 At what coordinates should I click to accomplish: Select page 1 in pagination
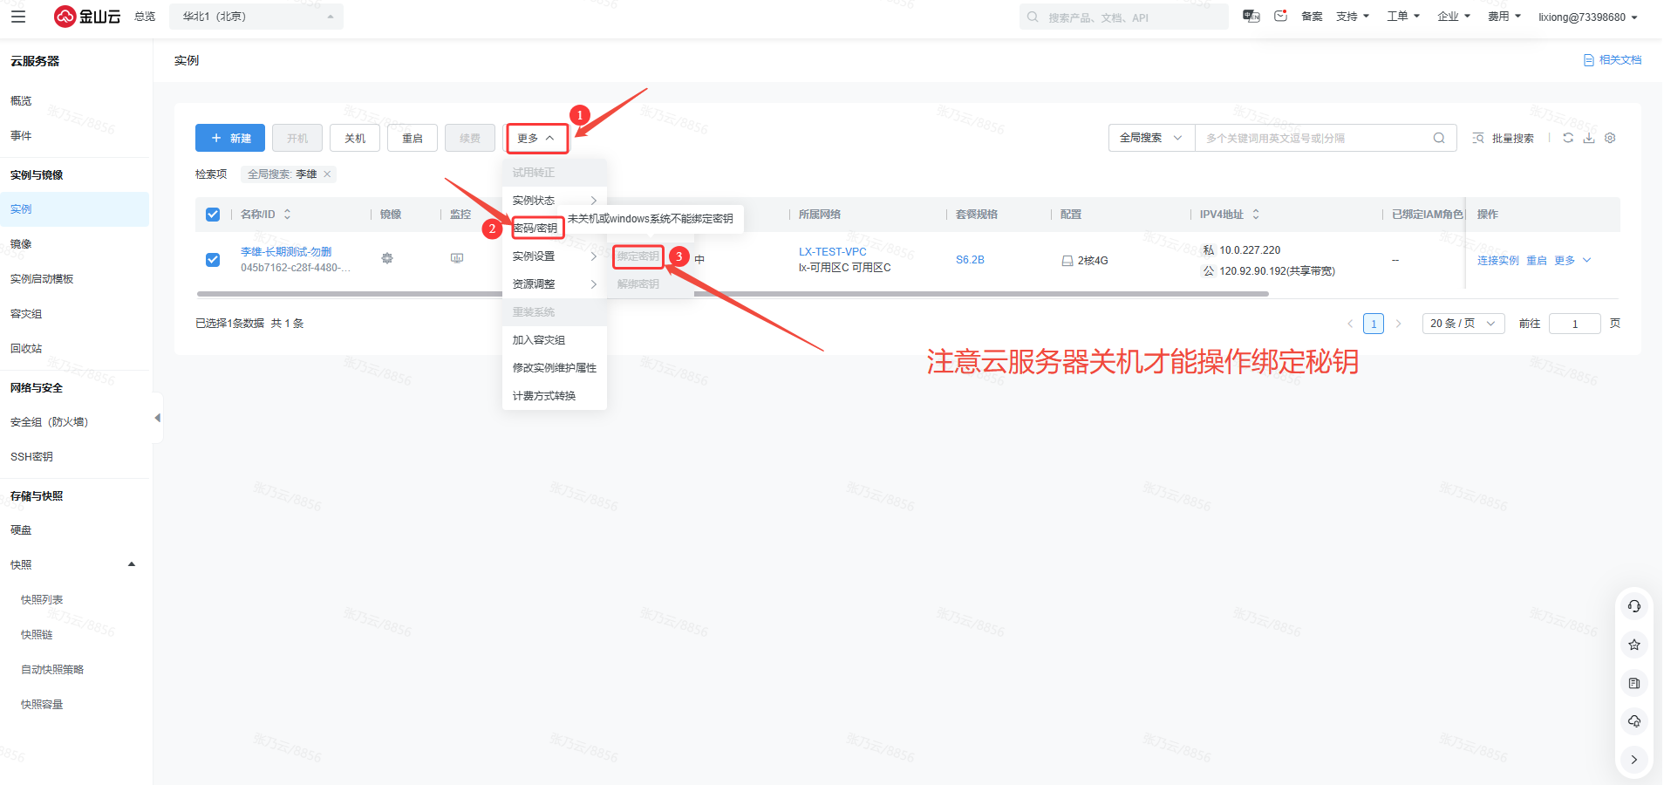1374,324
